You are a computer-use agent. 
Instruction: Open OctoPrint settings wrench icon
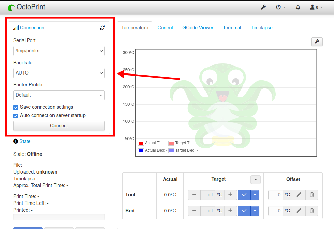(x=263, y=7)
